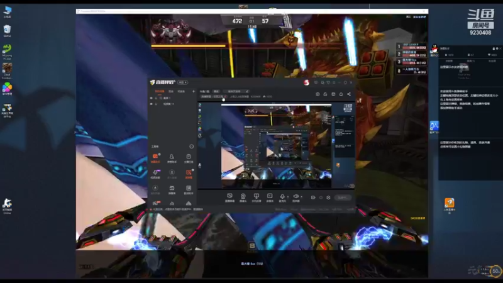Open the bell-shaped tool in toolbox first row

click(172, 158)
